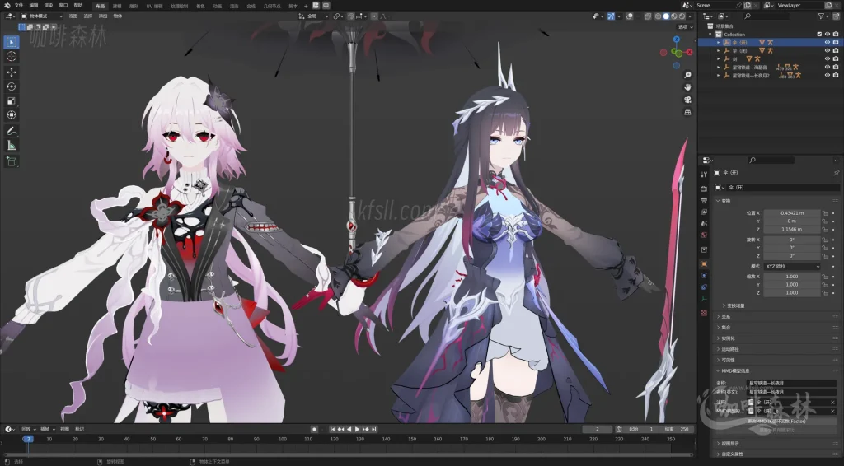The image size is (844, 466).
Task: Open the Texture properties tab
Action: [x=704, y=313]
